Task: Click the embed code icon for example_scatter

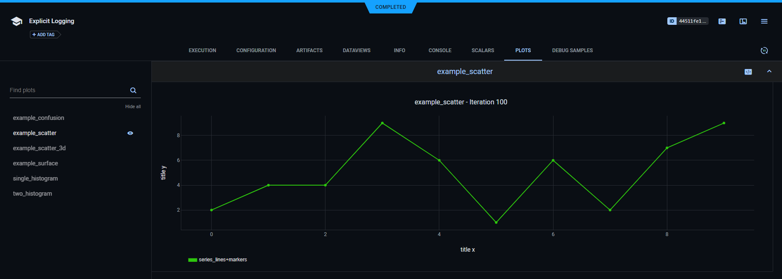Action: 748,72
